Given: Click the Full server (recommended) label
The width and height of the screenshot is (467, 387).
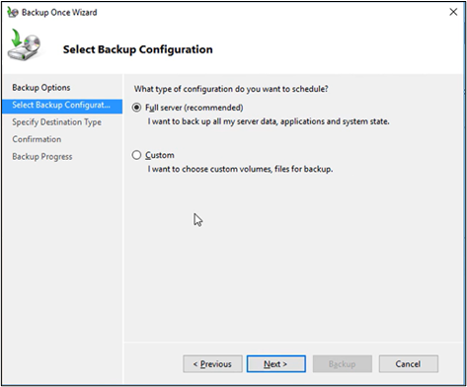Looking at the screenshot, I should [195, 108].
